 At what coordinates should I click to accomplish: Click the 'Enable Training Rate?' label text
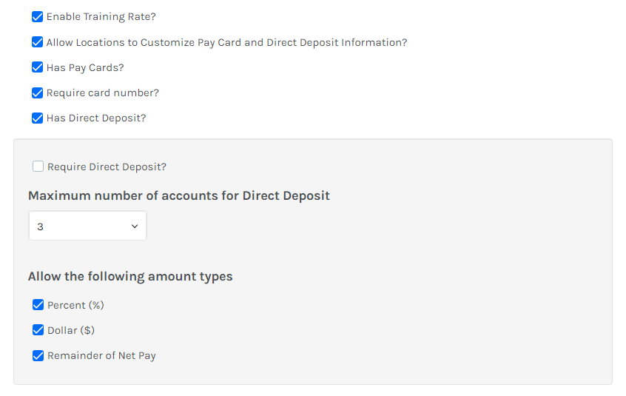coord(101,17)
